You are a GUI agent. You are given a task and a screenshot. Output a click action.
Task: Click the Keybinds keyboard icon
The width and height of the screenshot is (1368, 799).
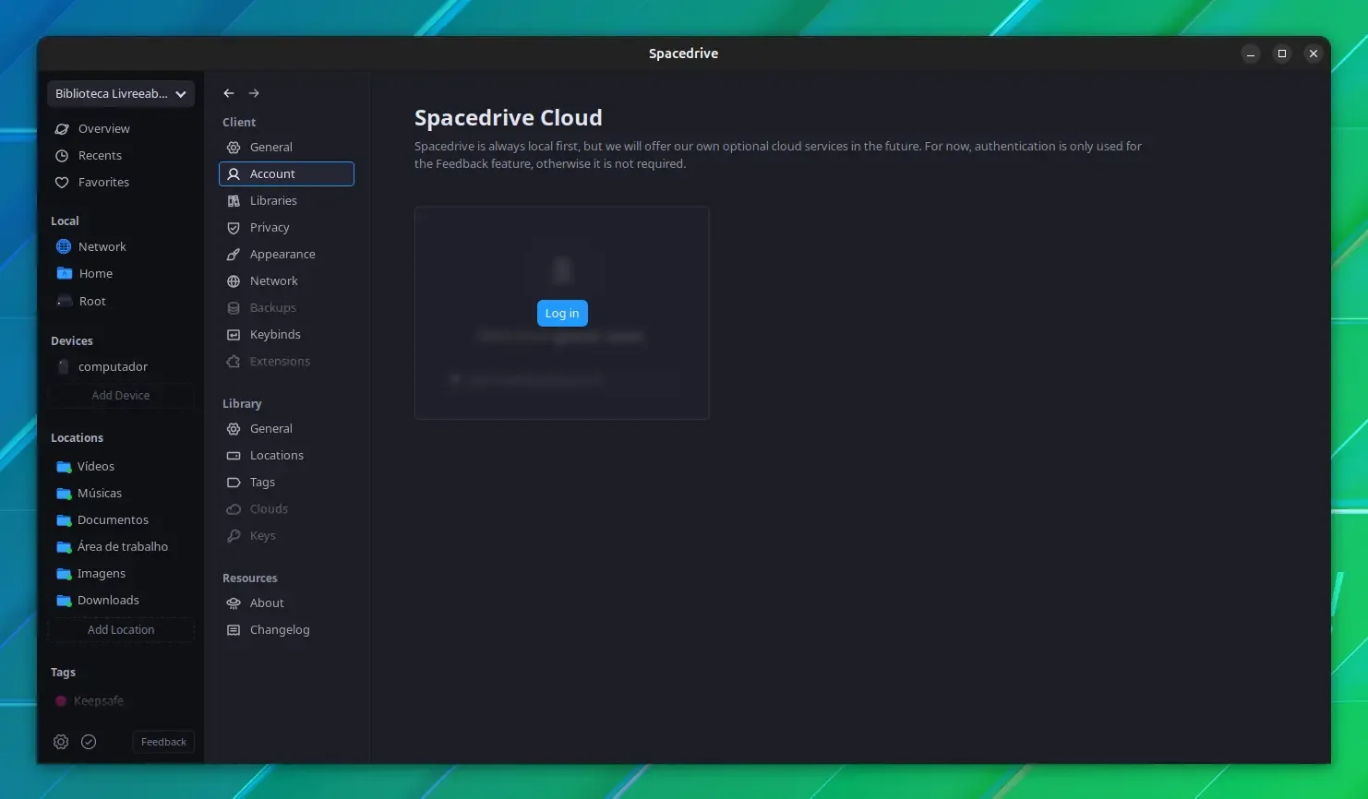click(234, 335)
